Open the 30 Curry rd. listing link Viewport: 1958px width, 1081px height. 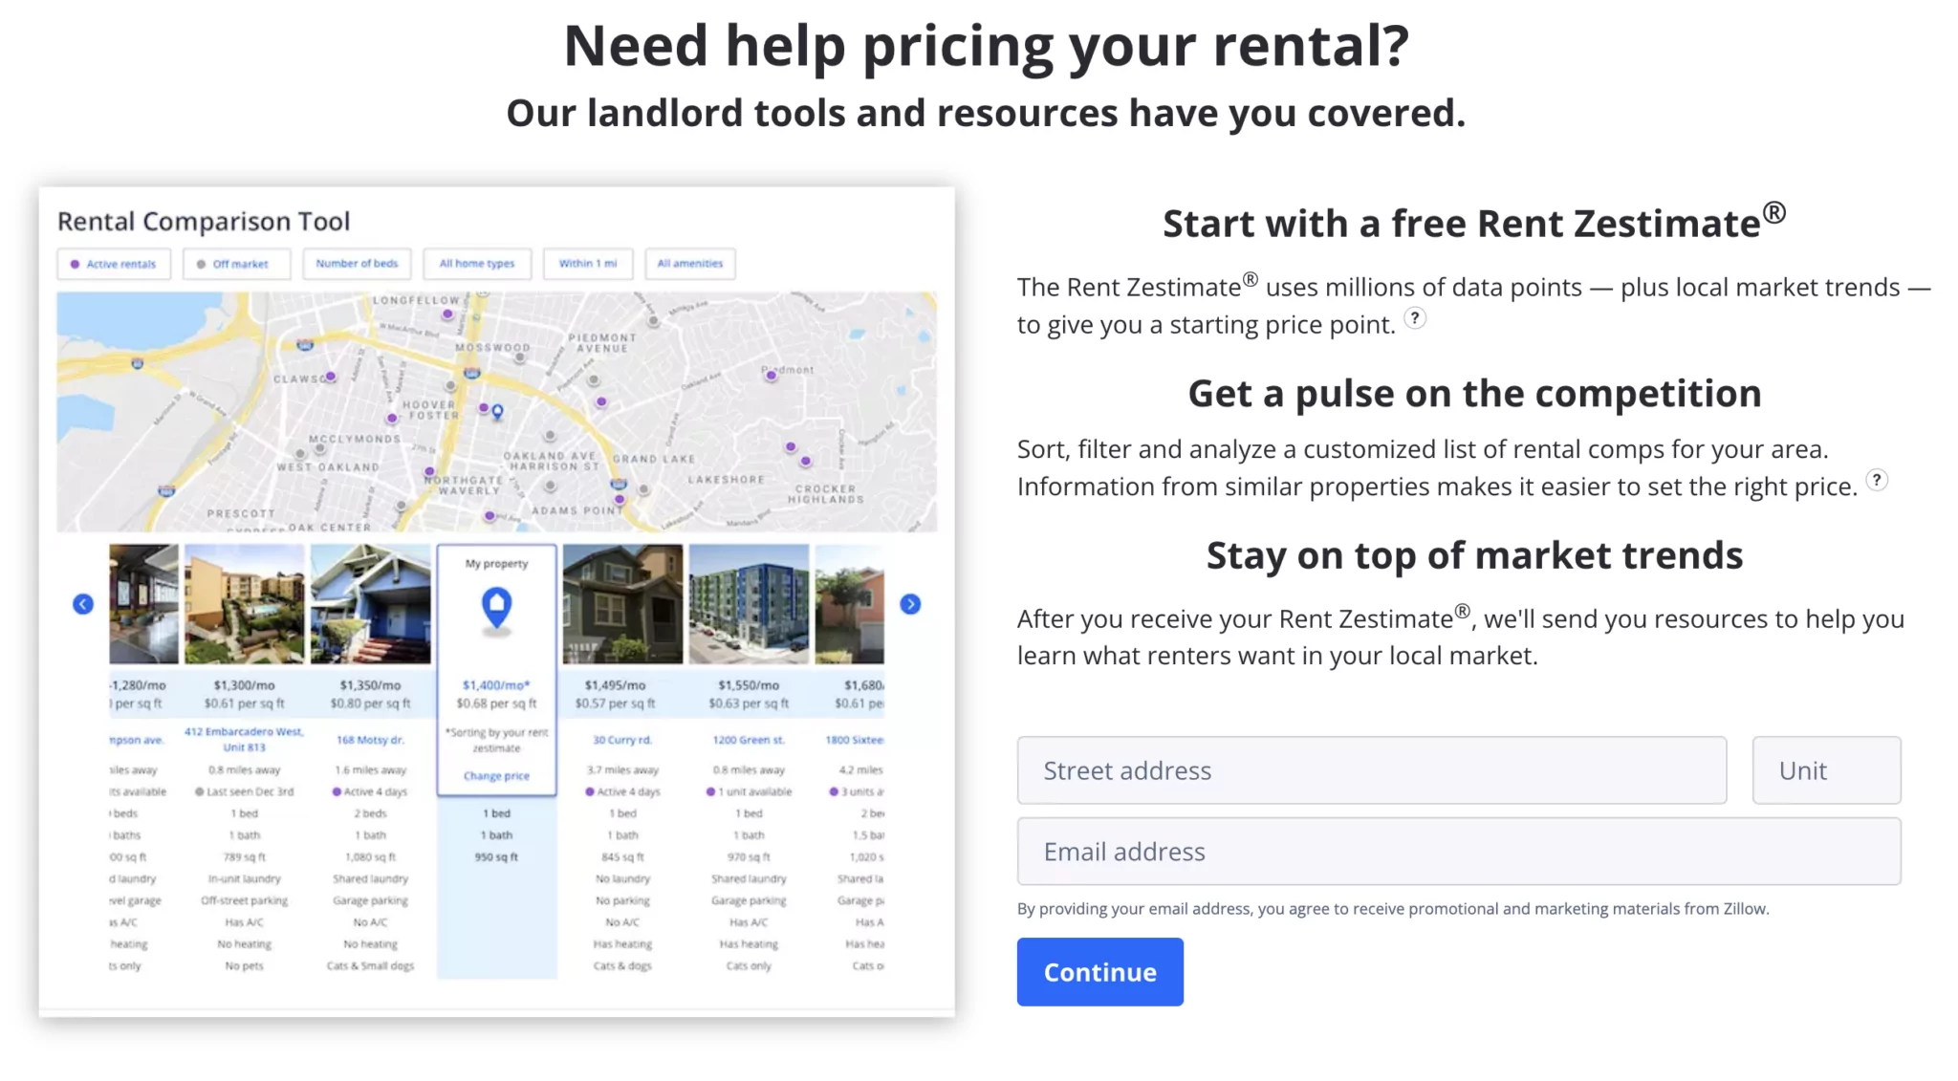[622, 740]
